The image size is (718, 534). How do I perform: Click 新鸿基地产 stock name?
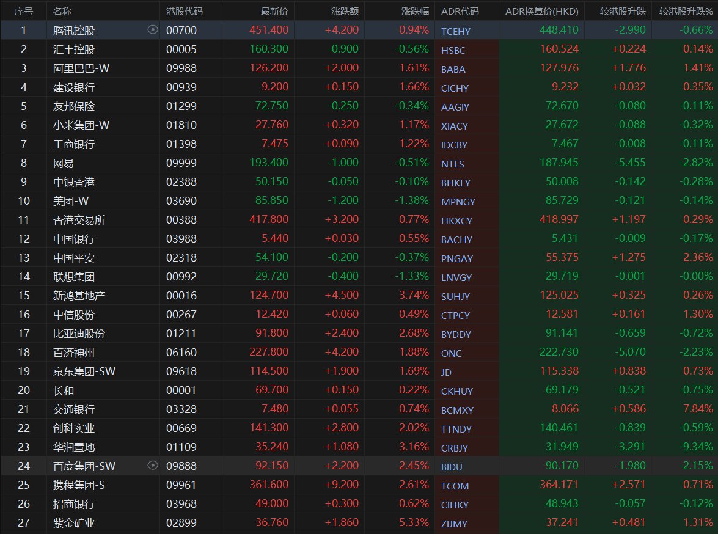click(79, 296)
